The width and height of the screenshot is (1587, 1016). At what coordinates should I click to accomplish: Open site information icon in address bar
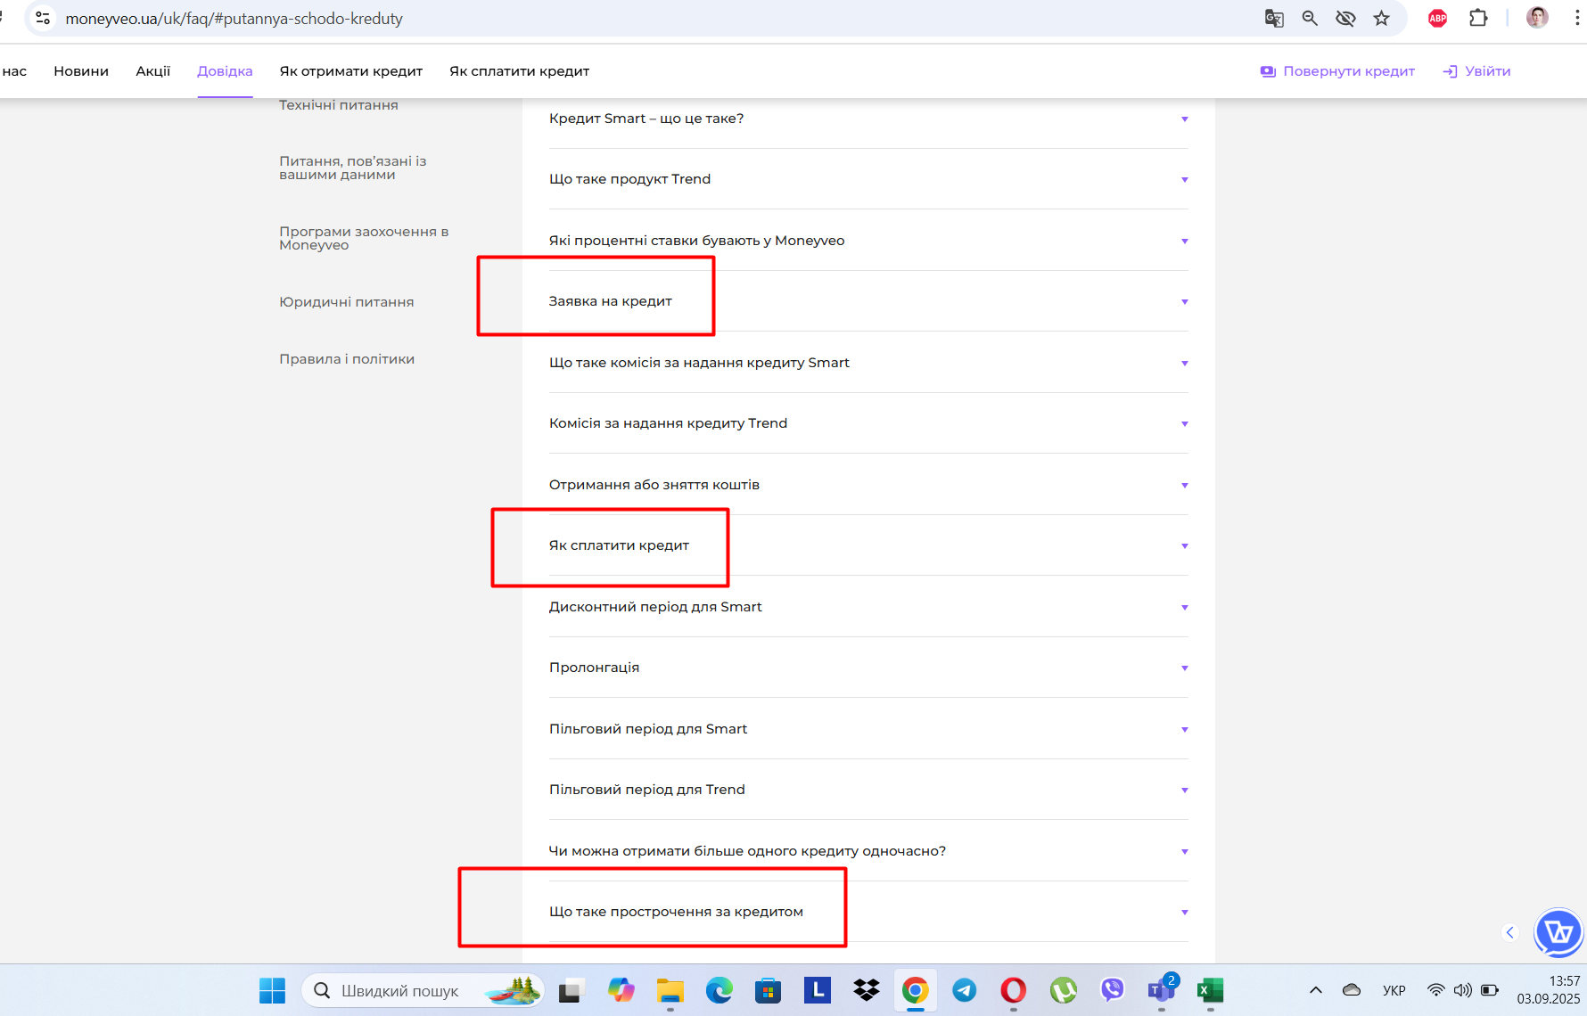pos(43,18)
